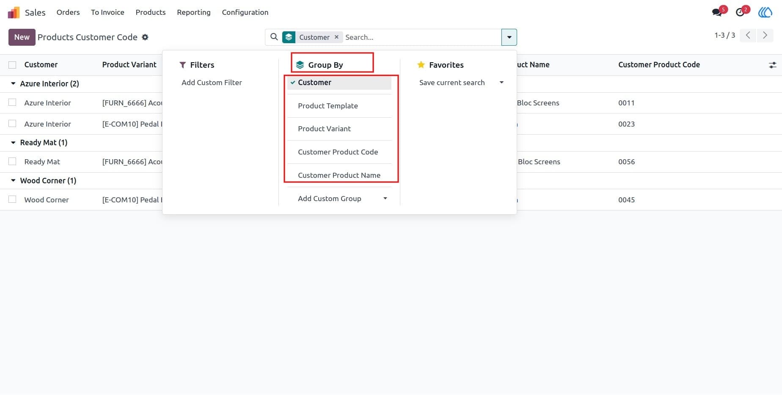The width and height of the screenshot is (782, 395).
Task: Remove the Customer group facet
Action: 336,37
